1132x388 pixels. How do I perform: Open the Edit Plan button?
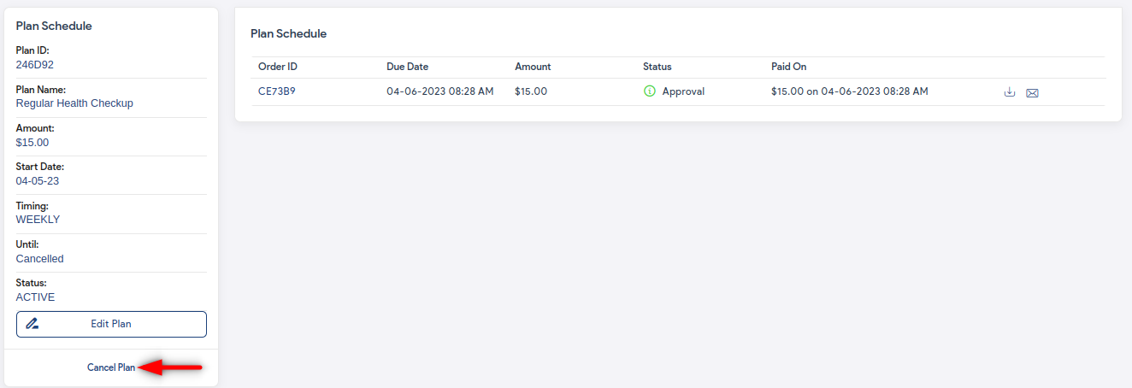click(111, 324)
